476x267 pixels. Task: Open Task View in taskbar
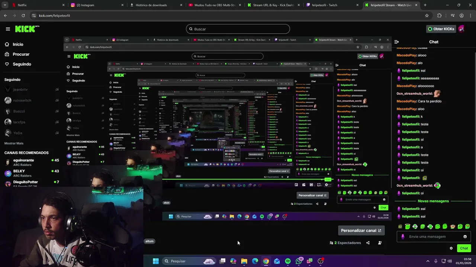pos(222,261)
